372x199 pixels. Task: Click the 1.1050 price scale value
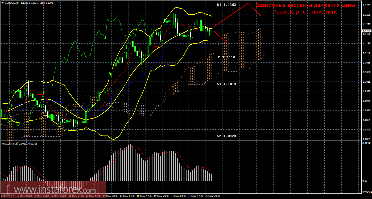click(367, 72)
